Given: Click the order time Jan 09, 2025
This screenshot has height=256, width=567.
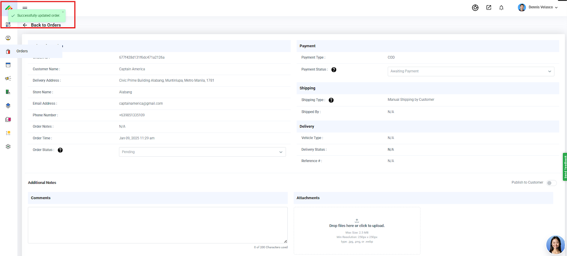Looking at the screenshot, I should point(137,138).
